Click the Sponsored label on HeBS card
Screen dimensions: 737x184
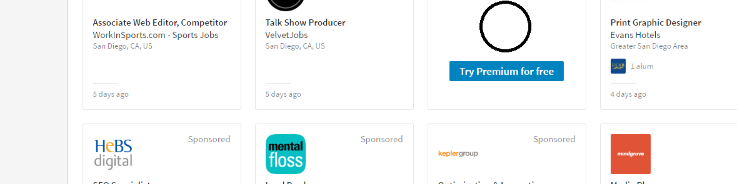click(x=209, y=139)
